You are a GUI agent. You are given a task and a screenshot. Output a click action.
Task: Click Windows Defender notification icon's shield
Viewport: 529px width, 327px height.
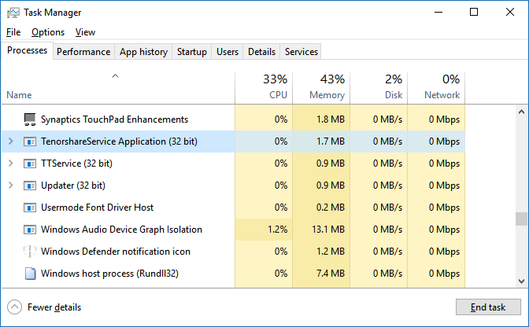[x=30, y=252]
